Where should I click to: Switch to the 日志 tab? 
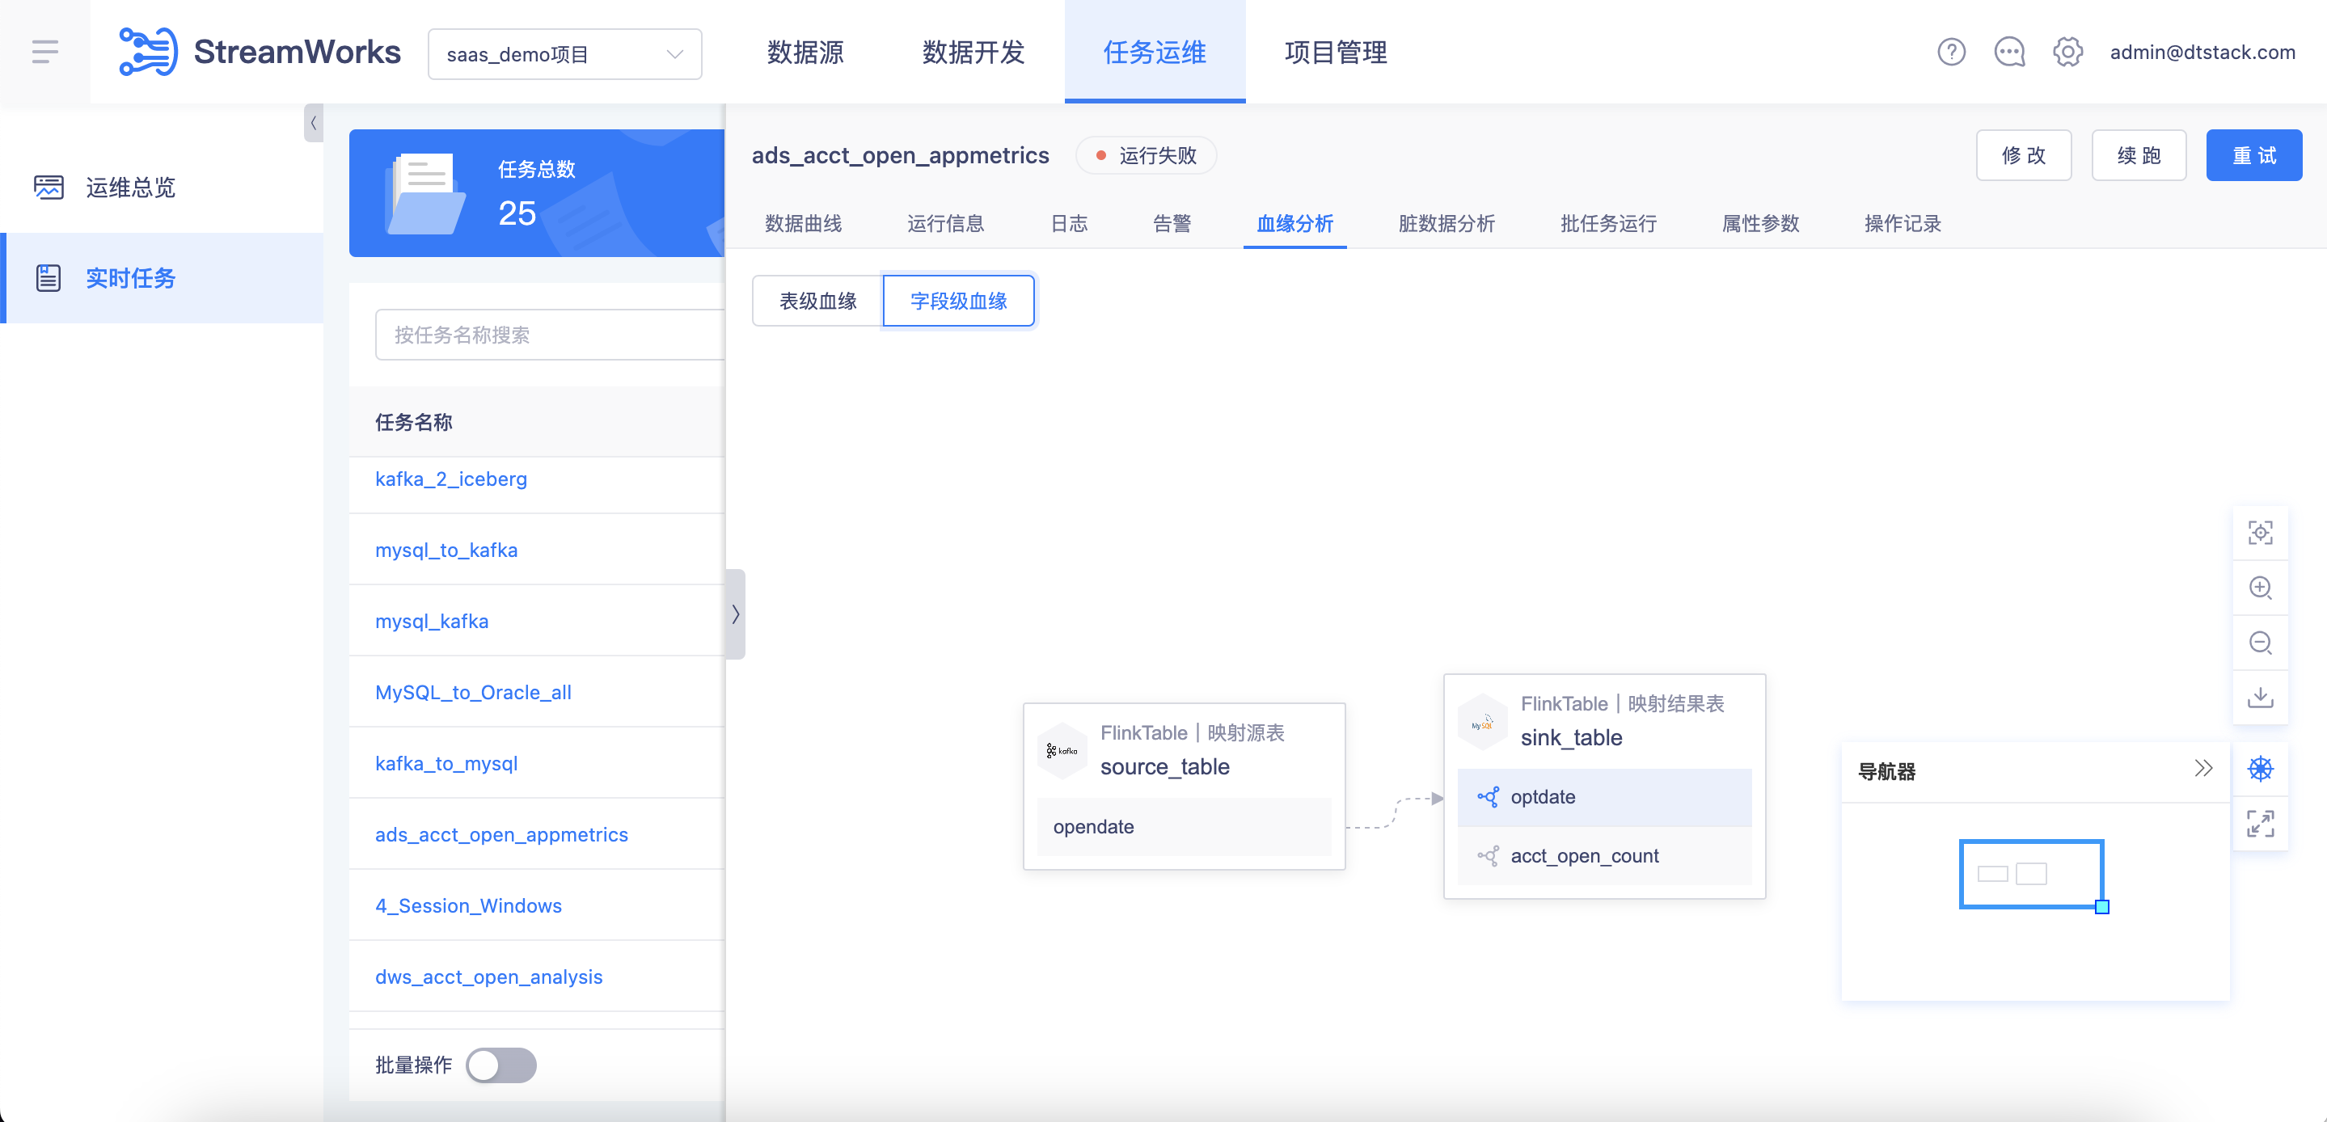pos(1069,223)
